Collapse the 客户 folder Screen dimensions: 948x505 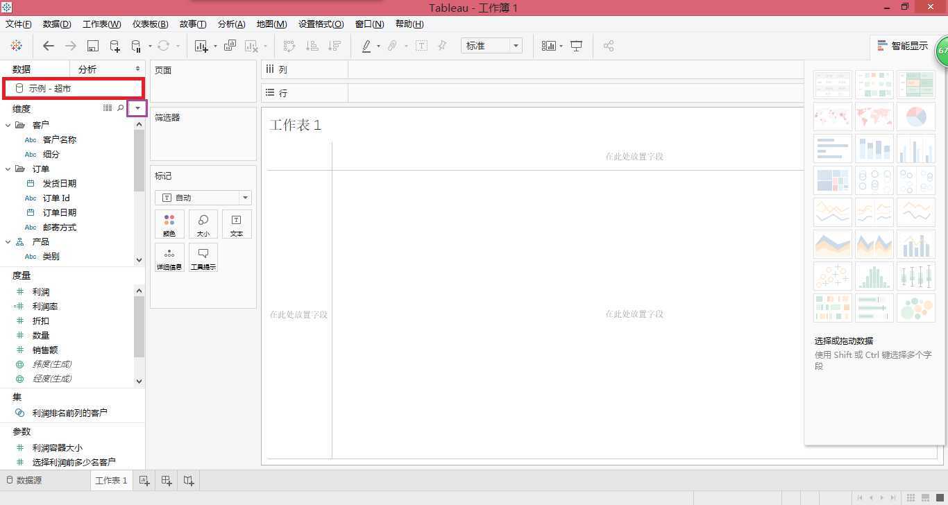click(x=8, y=125)
